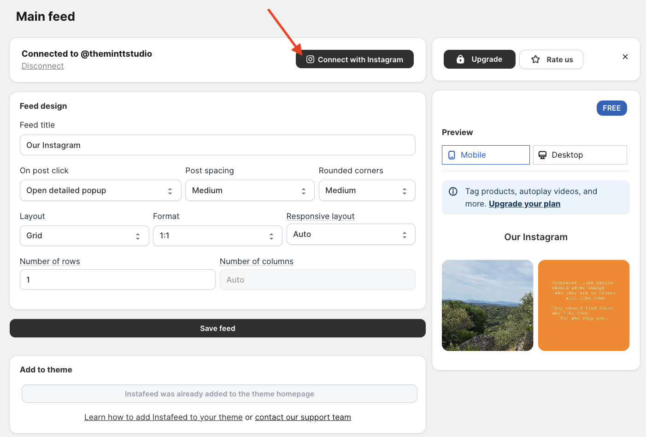Switch preview to Desktop tab
Viewport: 646px width, 437px height.
click(x=580, y=155)
